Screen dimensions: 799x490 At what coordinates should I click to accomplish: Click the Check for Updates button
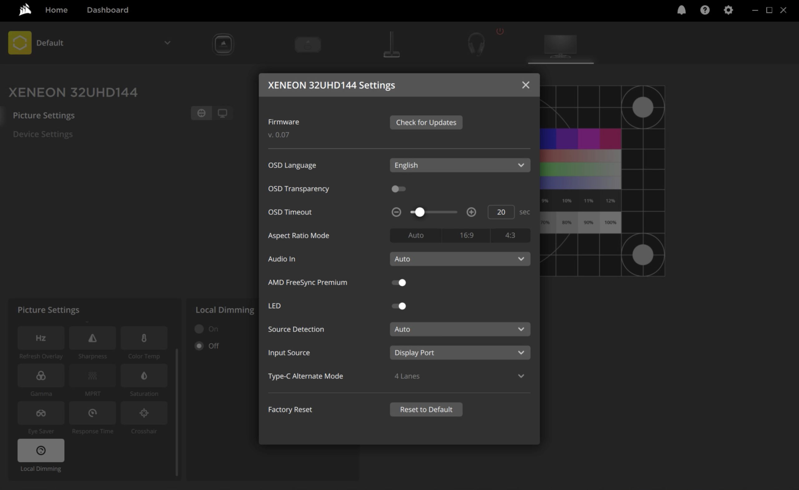426,122
